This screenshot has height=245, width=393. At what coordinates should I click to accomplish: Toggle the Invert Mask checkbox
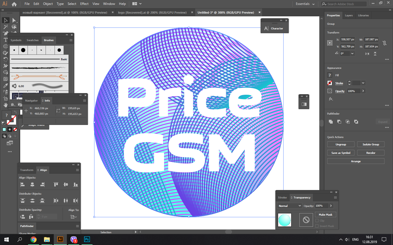317,226
